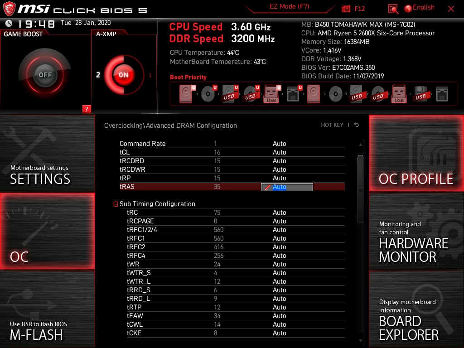Viewport: 464px width, 348px height.
Task: Select the legacy CD/DVD boot icon
Action: pyautogui.click(x=335, y=94)
